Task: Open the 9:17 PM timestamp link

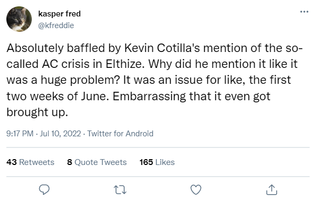Action: 20,134
